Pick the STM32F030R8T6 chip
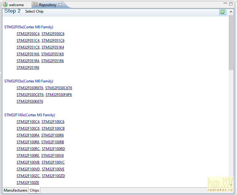The image size is (237, 195). pos(30,88)
